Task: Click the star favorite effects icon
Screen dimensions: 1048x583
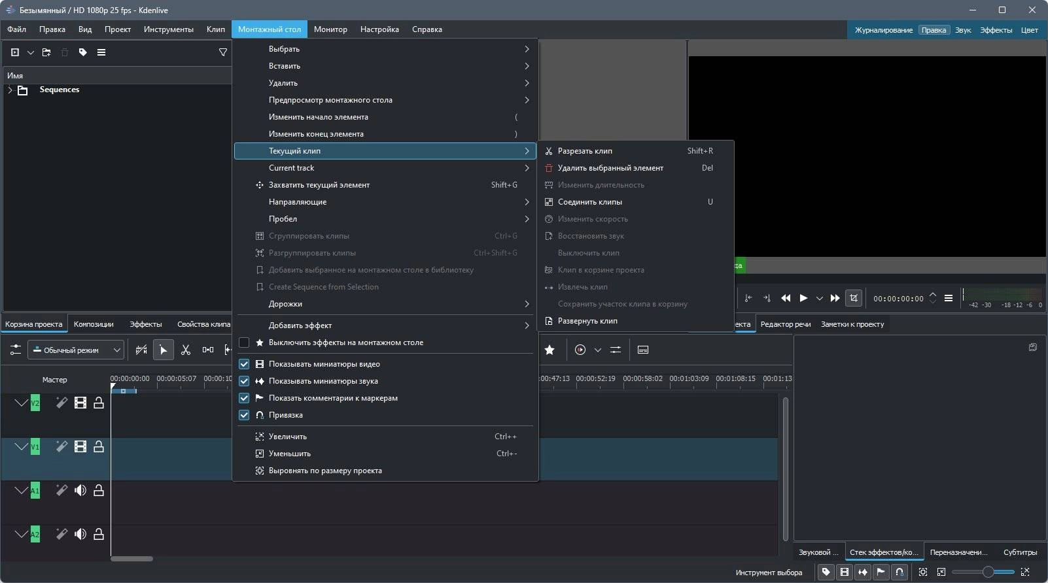Action: 550,350
